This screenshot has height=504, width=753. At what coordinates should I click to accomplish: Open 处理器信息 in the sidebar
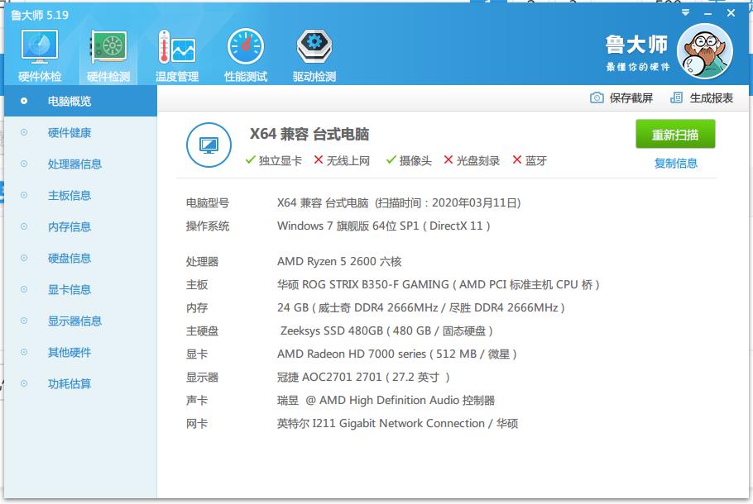tap(81, 164)
